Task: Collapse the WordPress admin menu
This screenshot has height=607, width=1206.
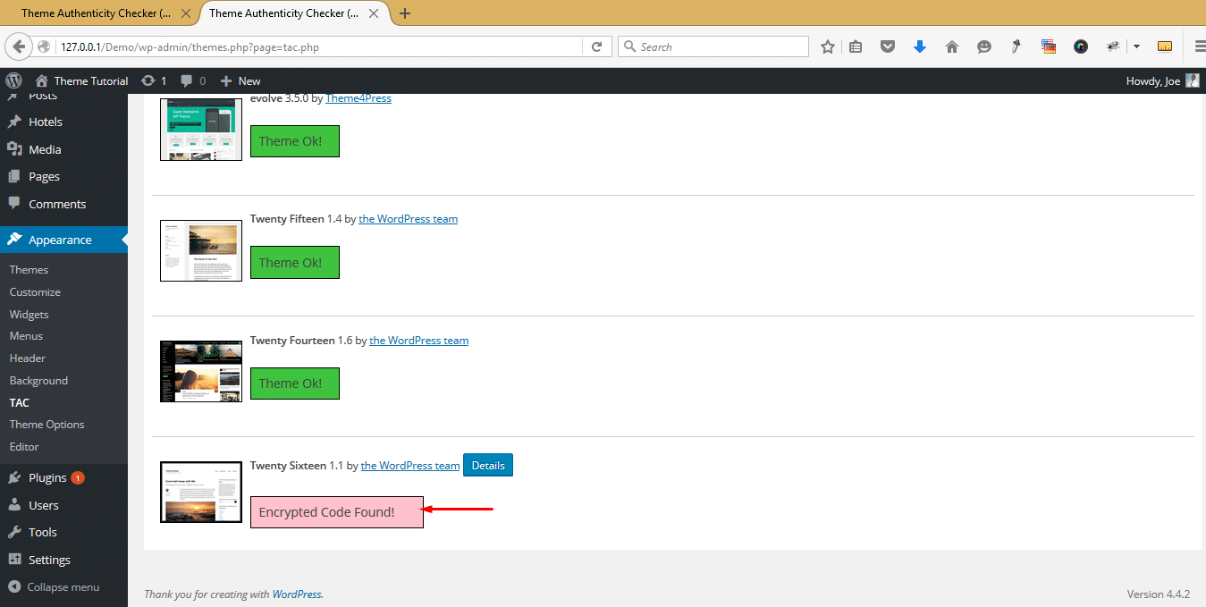Action: tap(54, 587)
